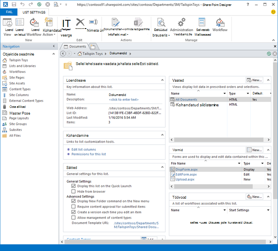Viewport: 278px width, 251px height.
Task: Collapse the ribbon with the chevron
Action: (x=273, y=40)
